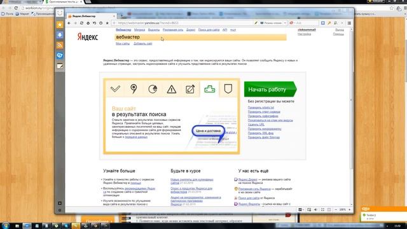Select the warning triangle tab in the carousel
The width and height of the screenshot is (407, 229).
[x=172, y=89]
